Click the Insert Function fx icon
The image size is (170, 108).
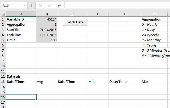pyautogui.click(x=59, y=5)
